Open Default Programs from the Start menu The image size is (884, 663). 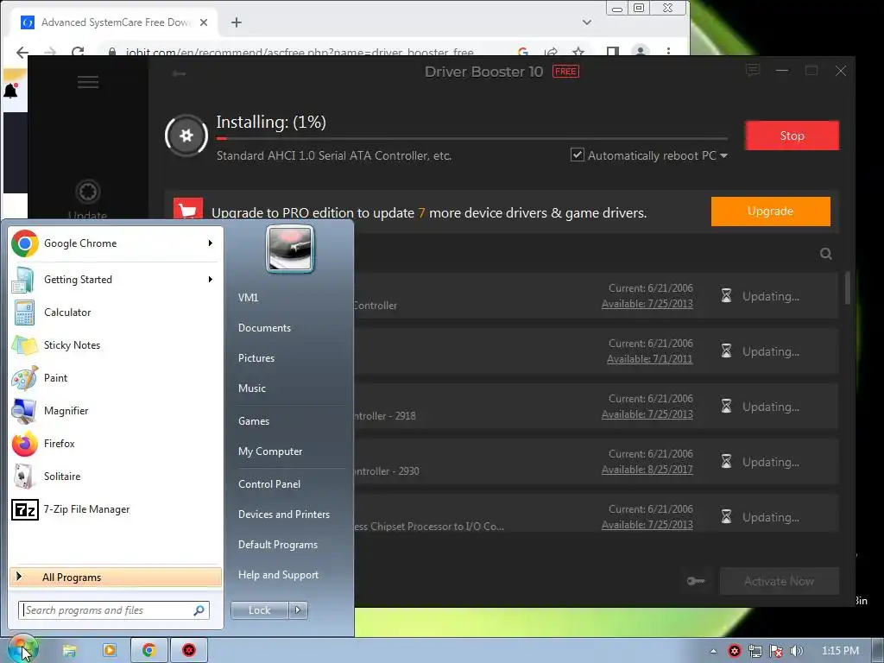tap(278, 545)
